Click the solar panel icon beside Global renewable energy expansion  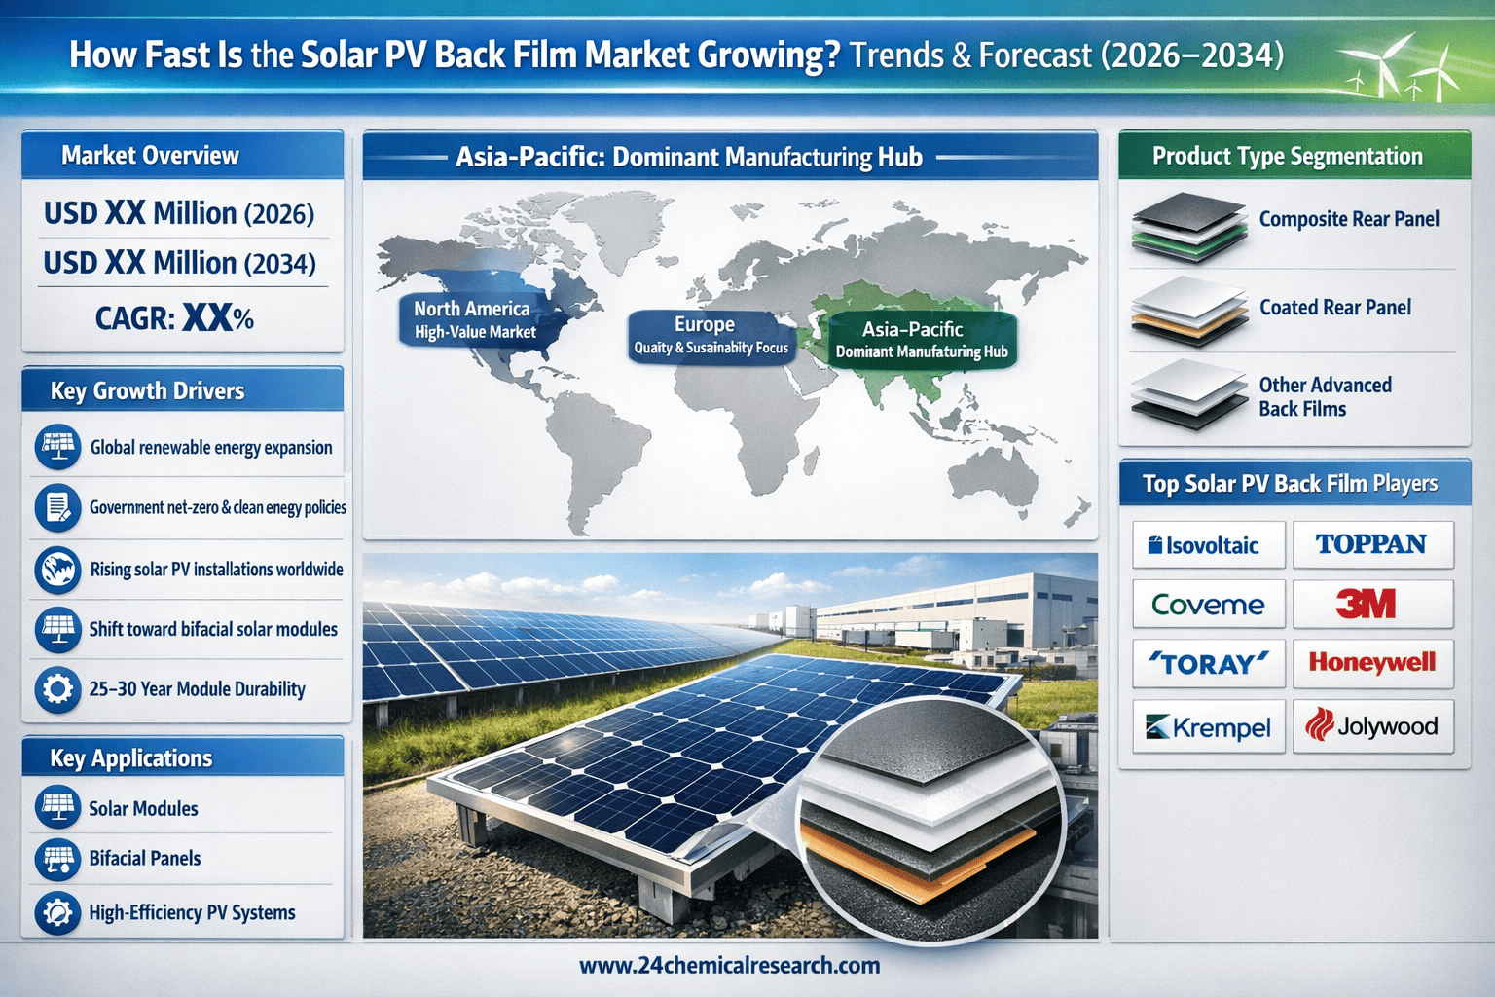click(57, 447)
